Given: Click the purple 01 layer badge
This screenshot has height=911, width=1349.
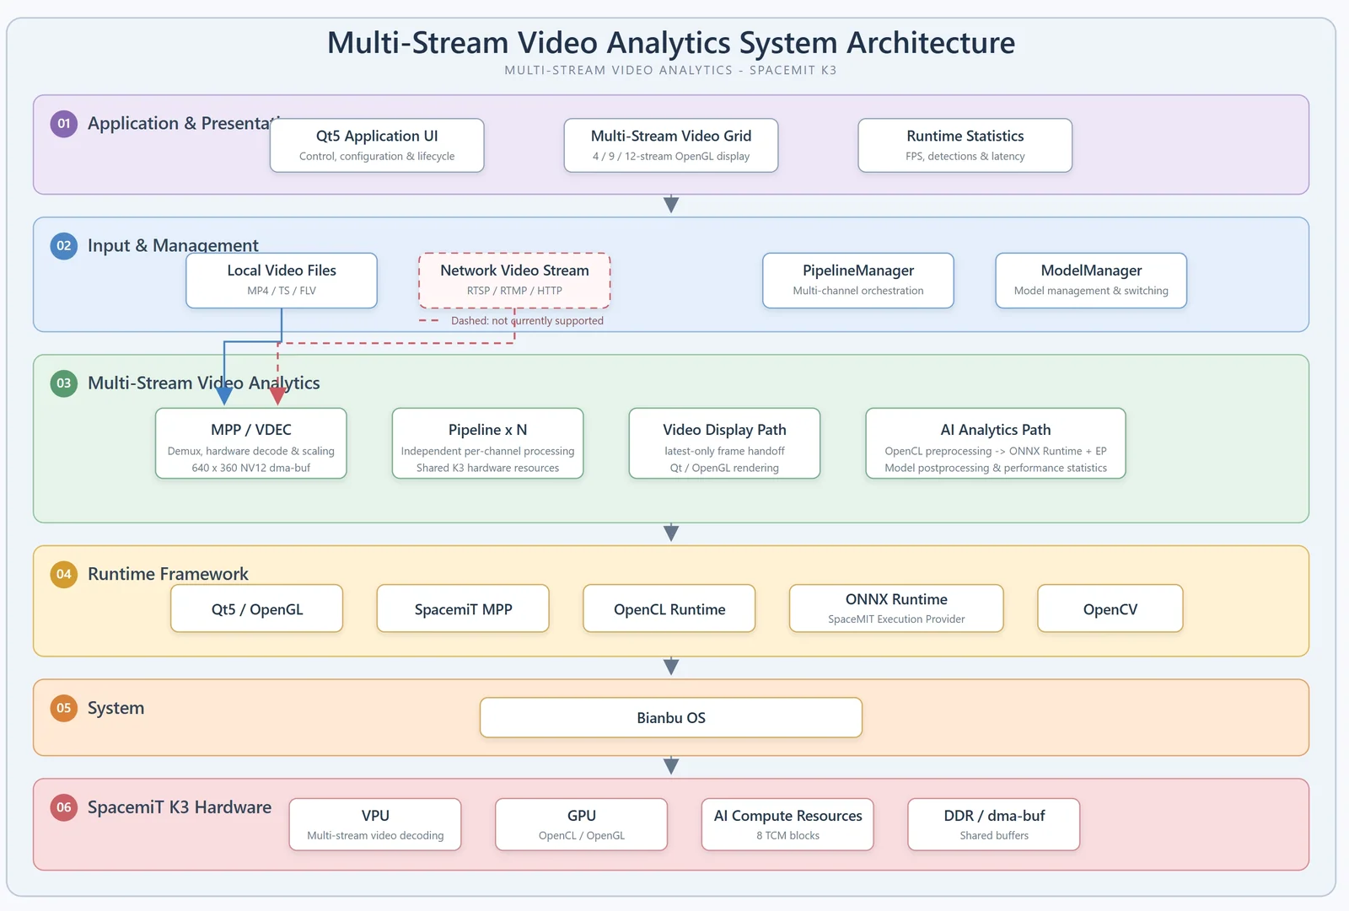Looking at the screenshot, I should point(64,124).
